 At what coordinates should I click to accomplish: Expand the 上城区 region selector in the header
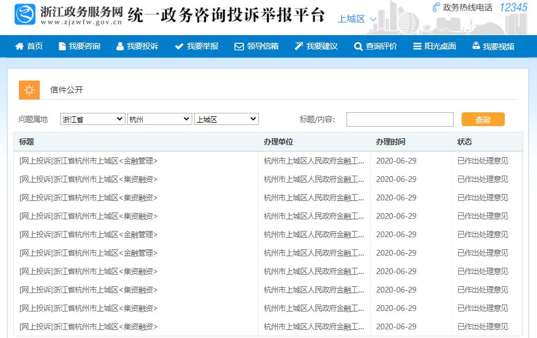click(x=356, y=19)
